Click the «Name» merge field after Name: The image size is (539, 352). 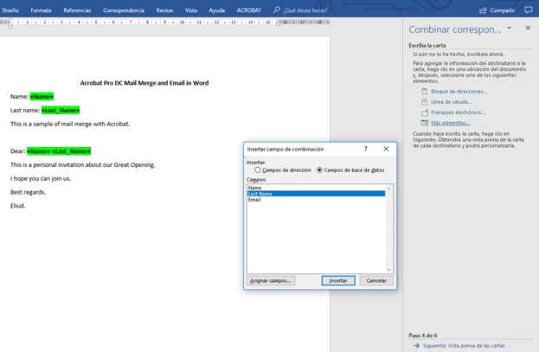42,97
